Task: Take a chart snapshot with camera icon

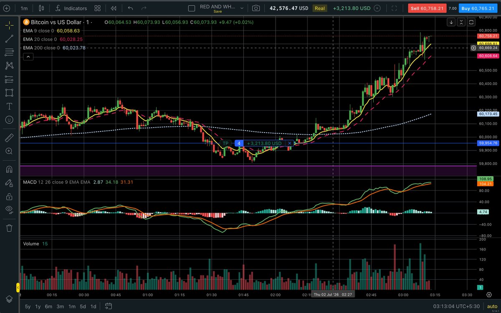Action: [256, 8]
